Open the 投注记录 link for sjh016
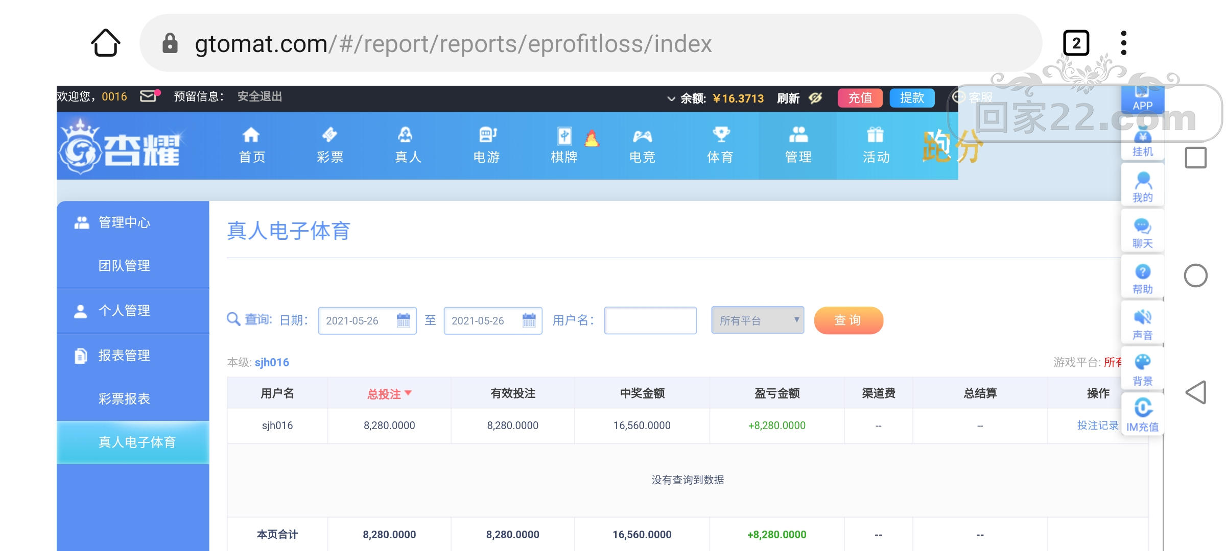Screen dimensions: 1226x551 click(1097, 425)
